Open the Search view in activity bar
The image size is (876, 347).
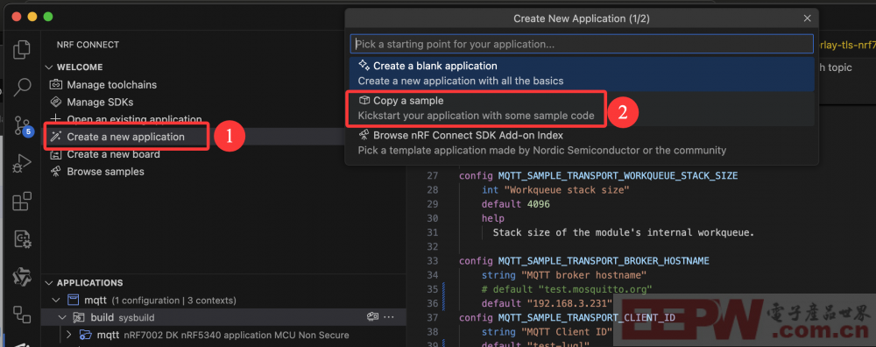coord(21,87)
